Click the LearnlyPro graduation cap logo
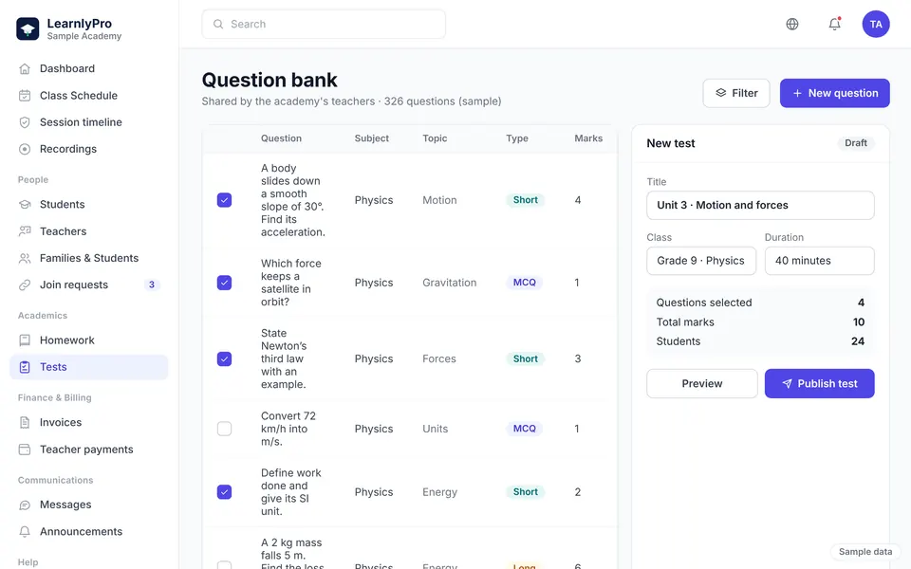Screen dimensions: 911x569 pos(28,28)
